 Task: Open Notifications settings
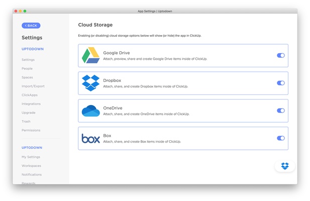click(x=32, y=174)
